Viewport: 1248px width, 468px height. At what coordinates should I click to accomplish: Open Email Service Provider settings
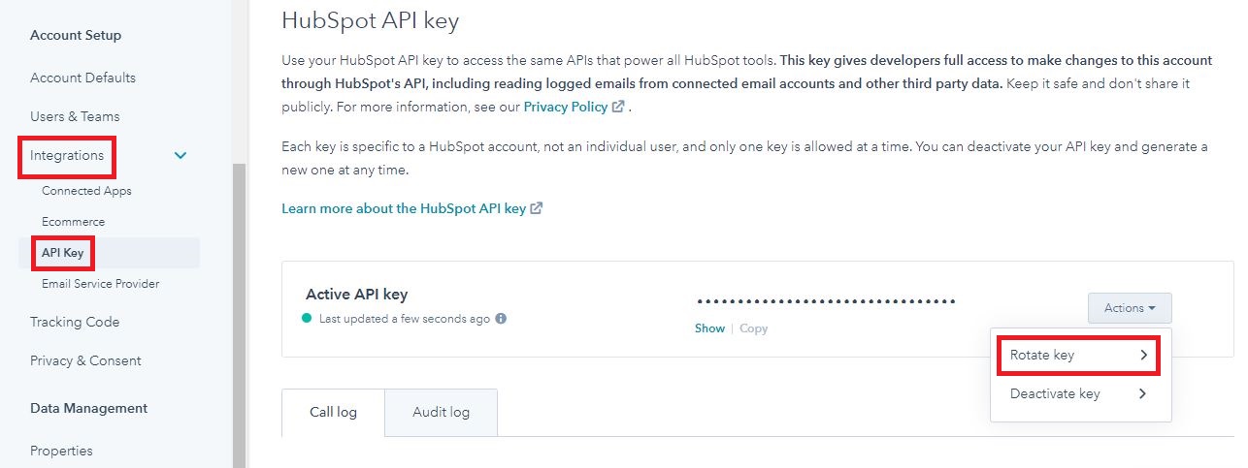tap(100, 284)
